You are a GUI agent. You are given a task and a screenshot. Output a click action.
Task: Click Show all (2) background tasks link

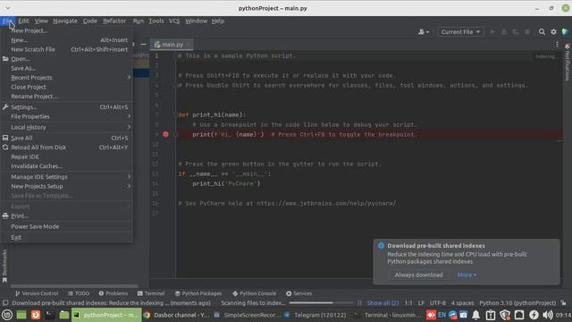click(383, 303)
